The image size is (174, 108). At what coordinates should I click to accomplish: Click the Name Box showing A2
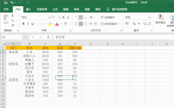(12, 37)
